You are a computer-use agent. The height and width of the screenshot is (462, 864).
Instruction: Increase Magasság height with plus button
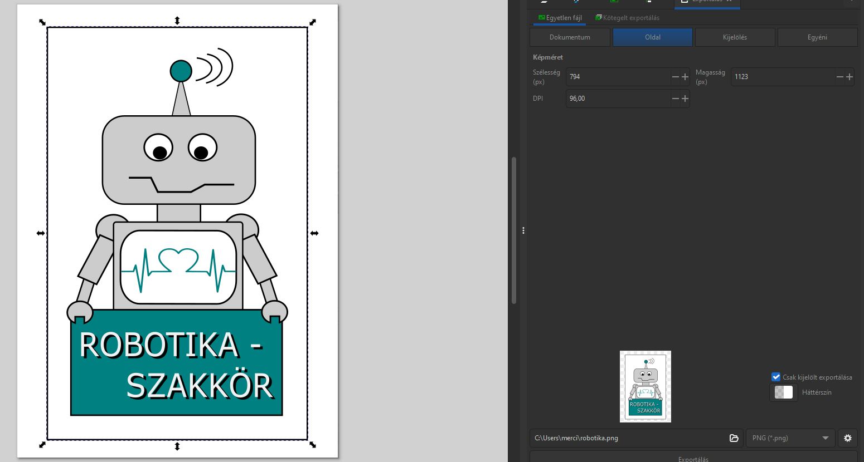[x=850, y=77]
